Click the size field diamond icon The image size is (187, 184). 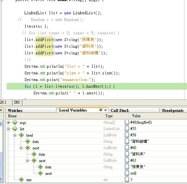point(21,179)
